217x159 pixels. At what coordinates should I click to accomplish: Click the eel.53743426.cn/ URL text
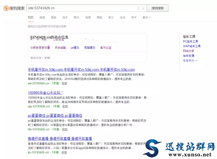[x=39, y=83]
